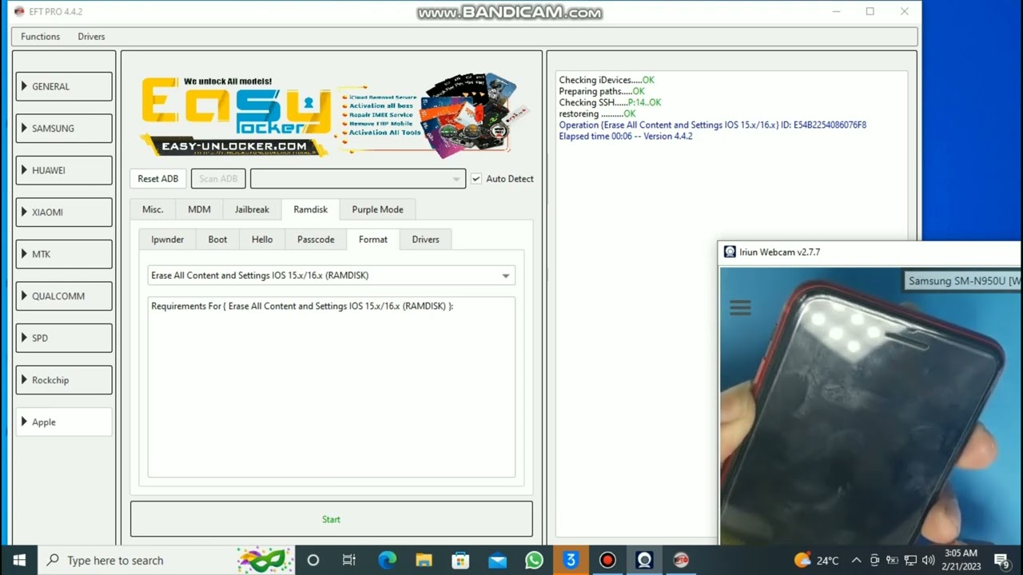Viewport: 1023px width, 575px height.
Task: Open Task View on the taskbar
Action: click(x=349, y=560)
